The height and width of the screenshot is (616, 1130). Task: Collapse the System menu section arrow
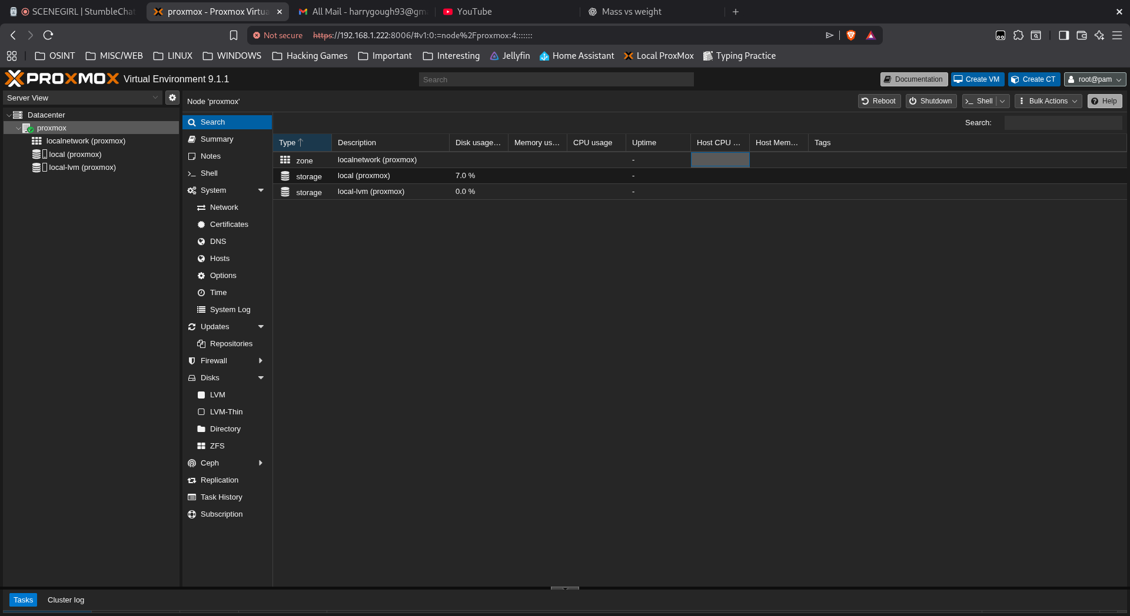pyautogui.click(x=261, y=190)
